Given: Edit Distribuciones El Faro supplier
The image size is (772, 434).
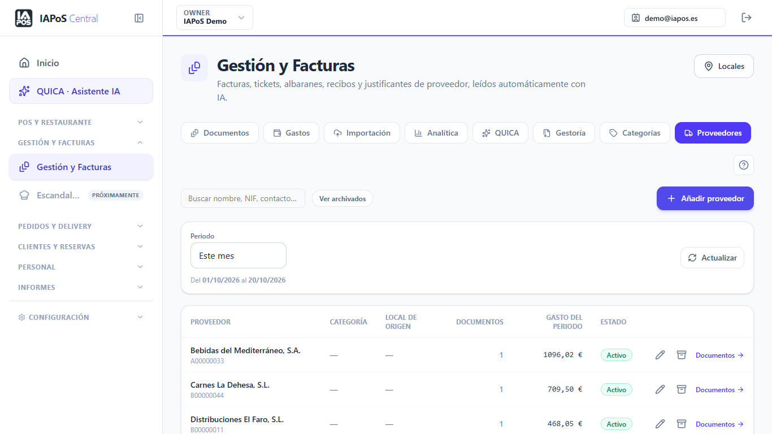Looking at the screenshot, I should pyautogui.click(x=660, y=424).
